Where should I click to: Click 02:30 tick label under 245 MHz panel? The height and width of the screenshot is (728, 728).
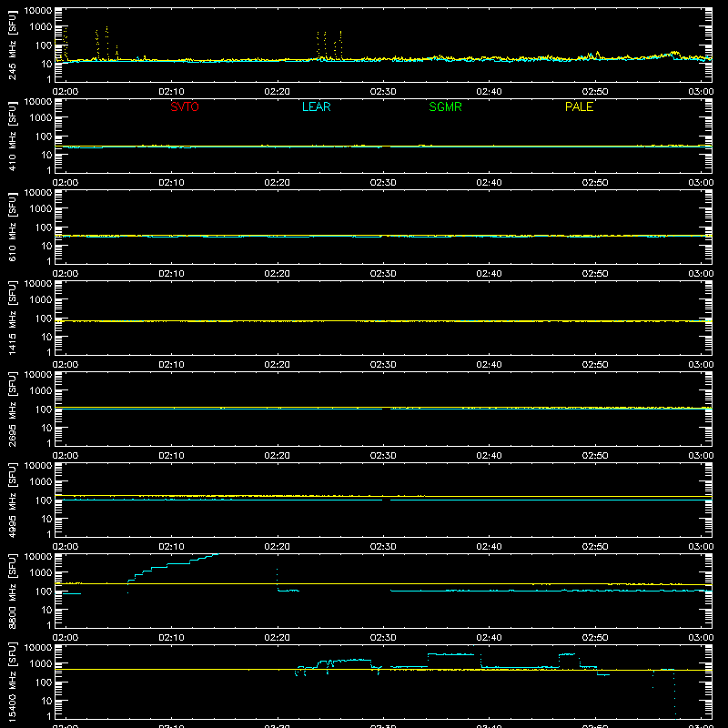[383, 92]
